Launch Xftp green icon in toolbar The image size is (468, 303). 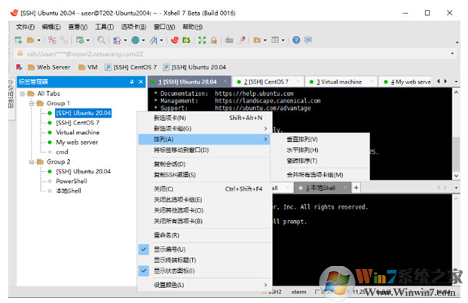(186, 40)
